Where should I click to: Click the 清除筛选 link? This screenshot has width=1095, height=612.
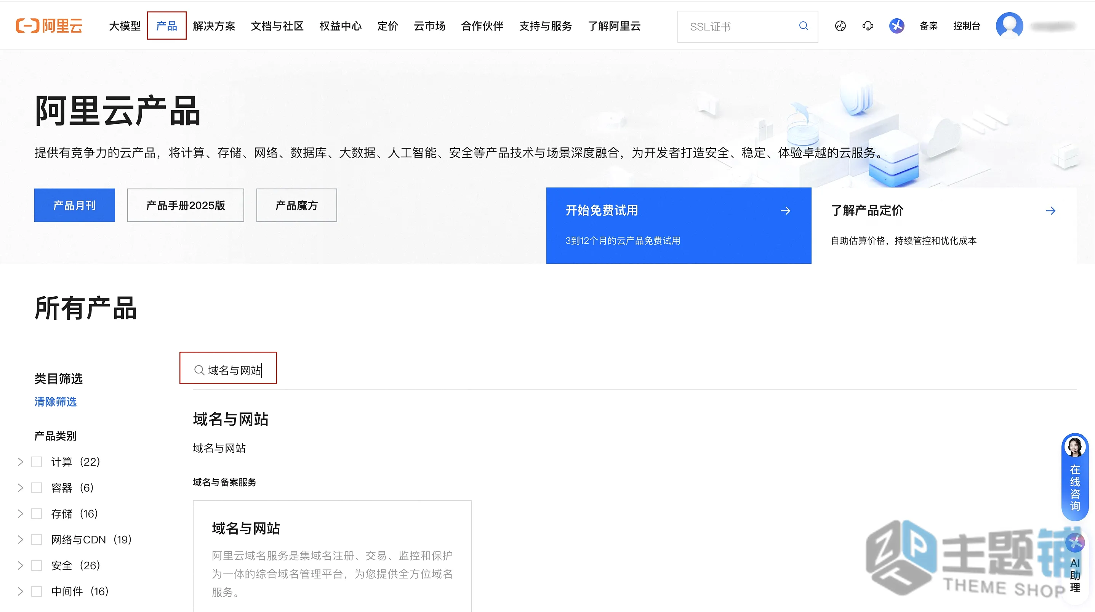(x=55, y=402)
